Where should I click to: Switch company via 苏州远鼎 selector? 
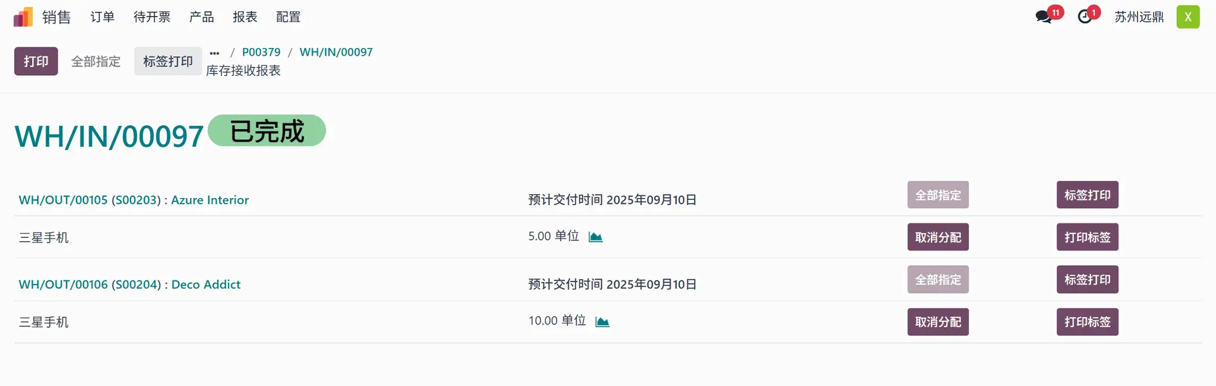point(1139,17)
